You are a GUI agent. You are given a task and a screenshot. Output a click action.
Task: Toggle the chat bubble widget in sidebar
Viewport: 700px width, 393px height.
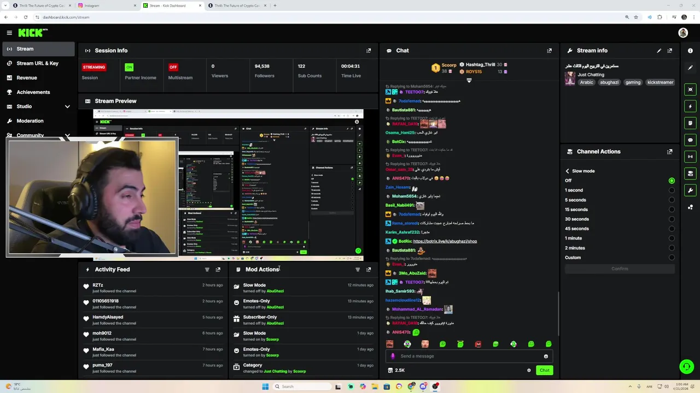point(690,140)
